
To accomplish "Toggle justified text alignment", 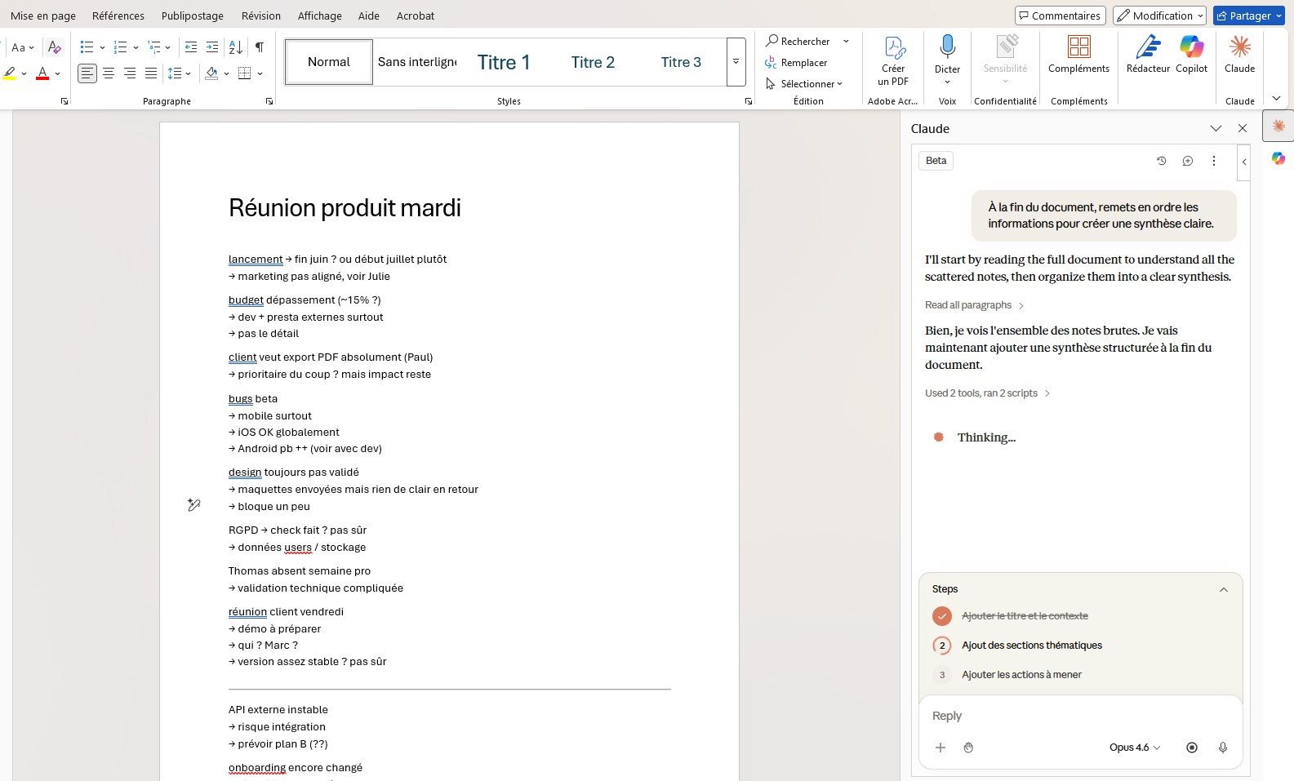I will [x=151, y=73].
